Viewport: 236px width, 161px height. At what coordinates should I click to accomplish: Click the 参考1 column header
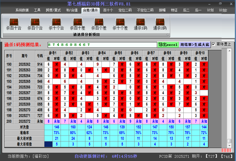click(52, 53)
